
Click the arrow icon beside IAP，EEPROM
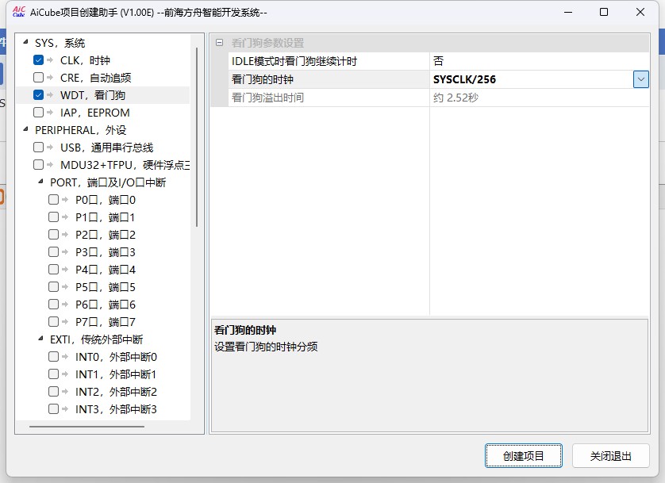pos(50,113)
